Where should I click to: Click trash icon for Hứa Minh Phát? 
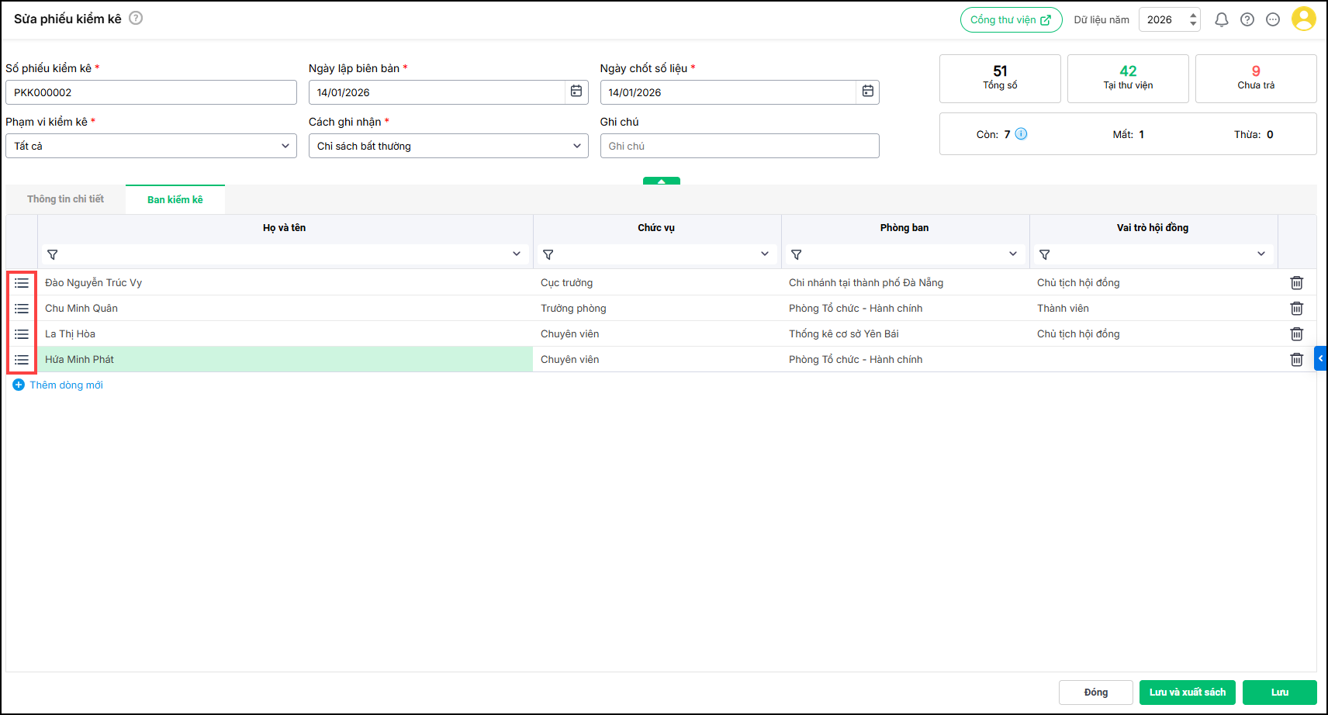point(1296,360)
